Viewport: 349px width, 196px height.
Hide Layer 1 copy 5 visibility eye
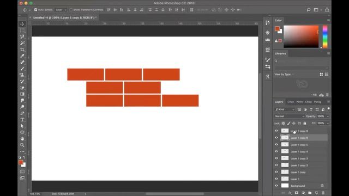(x=276, y=144)
